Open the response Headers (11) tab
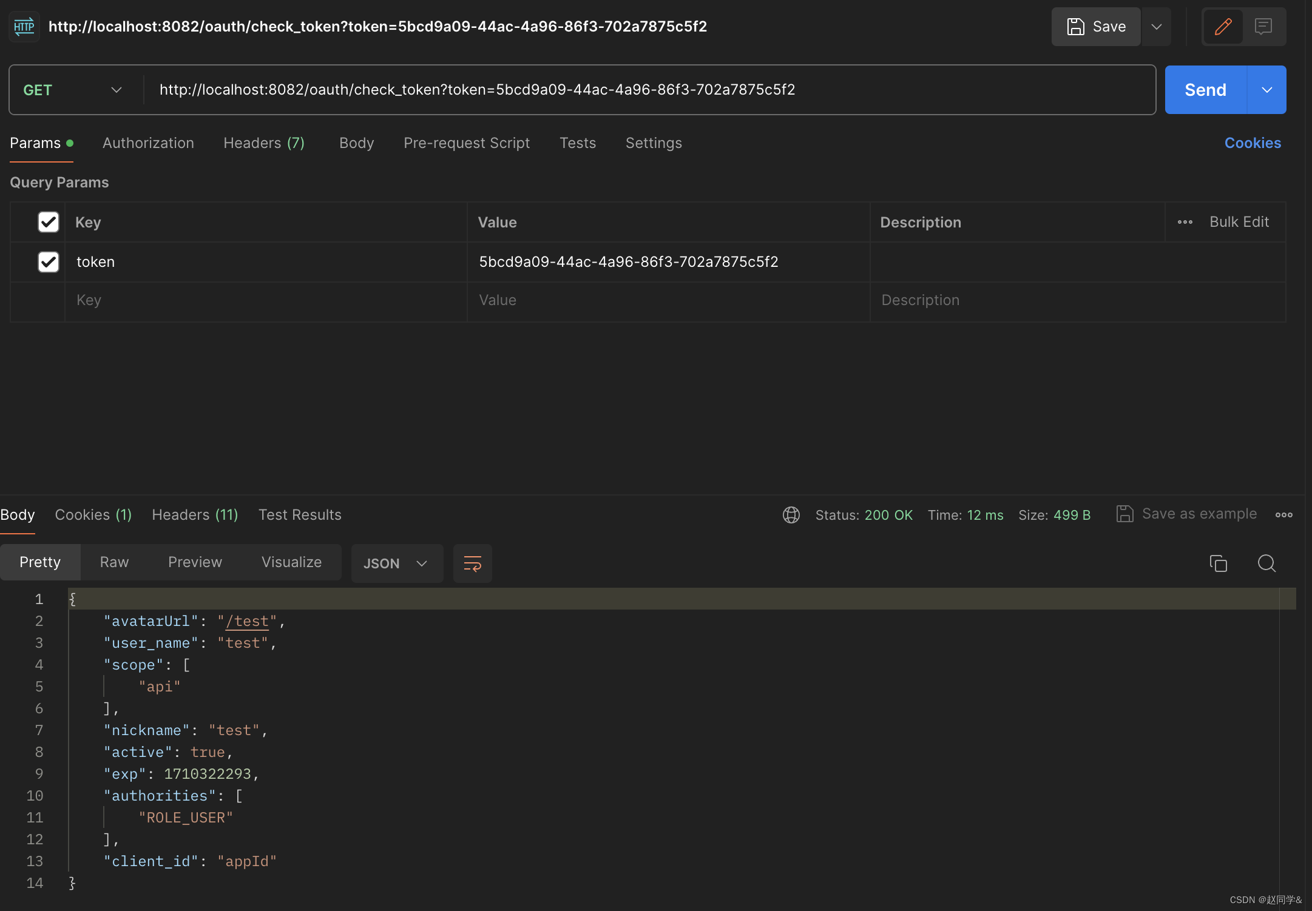 tap(195, 515)
